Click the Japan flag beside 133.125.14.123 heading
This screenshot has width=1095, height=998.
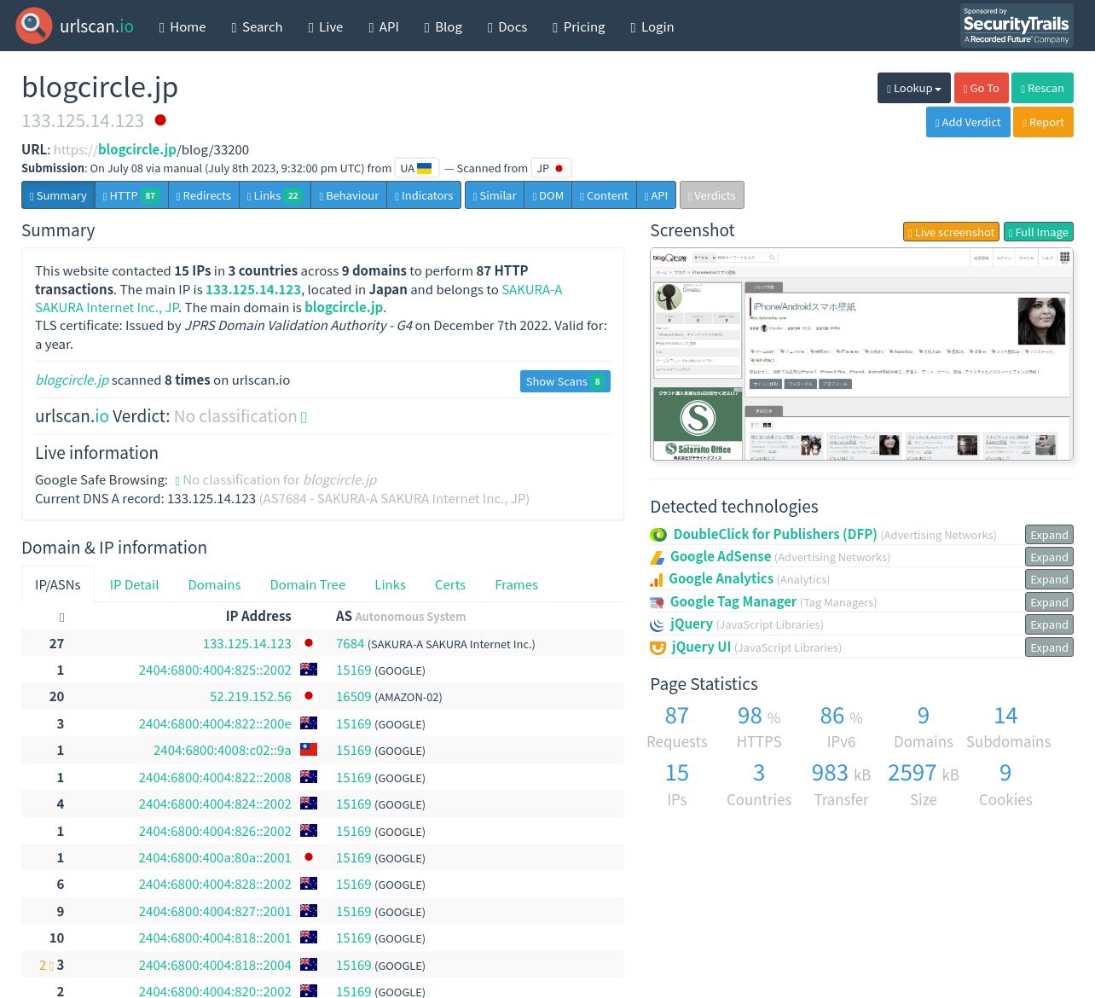[160, 120]
